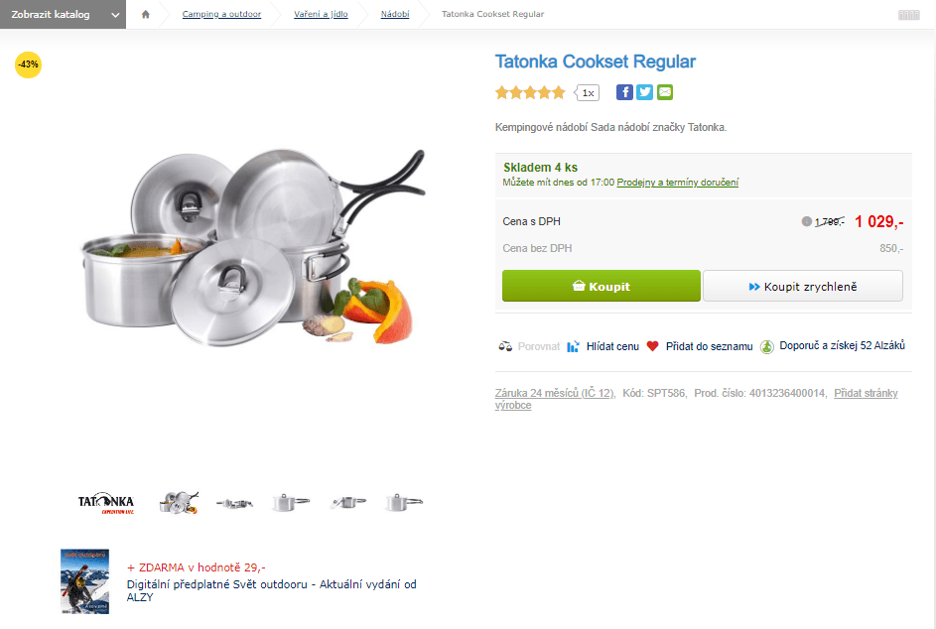Open Prodejny a termíny doručení link
Image resolution: width=936 pixels, height=629 pixels.
click(678, 183)
